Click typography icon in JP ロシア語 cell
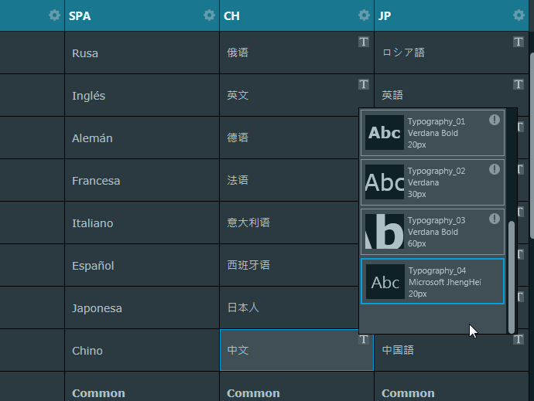The width and height of the screenshot is (534, 401). 519,42
